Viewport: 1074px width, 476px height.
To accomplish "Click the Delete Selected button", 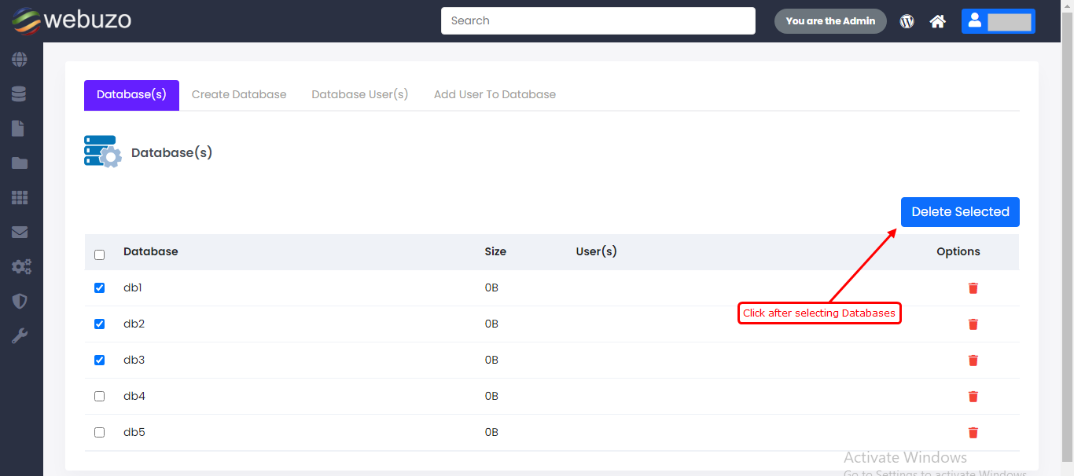I will (959, 212).
